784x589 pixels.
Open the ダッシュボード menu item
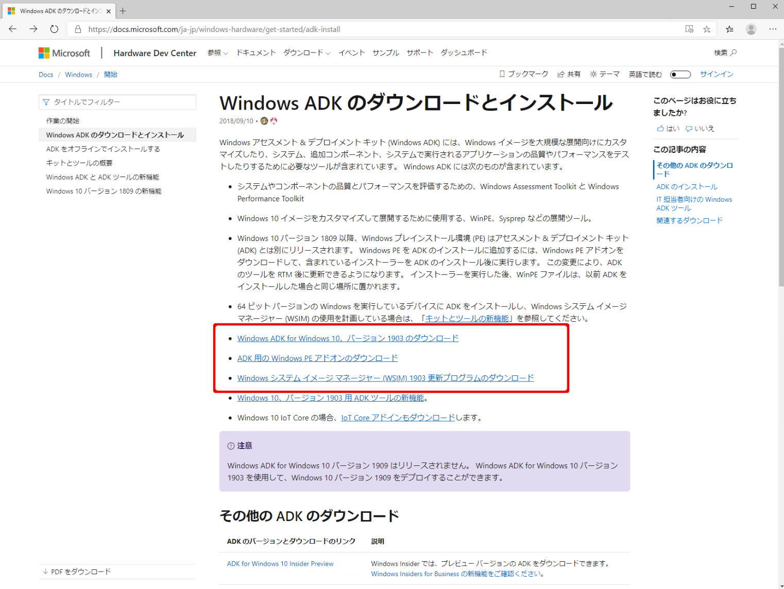464,53
